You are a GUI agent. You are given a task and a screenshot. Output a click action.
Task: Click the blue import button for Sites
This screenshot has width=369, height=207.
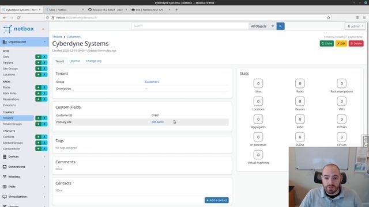[x=44, y=57]
